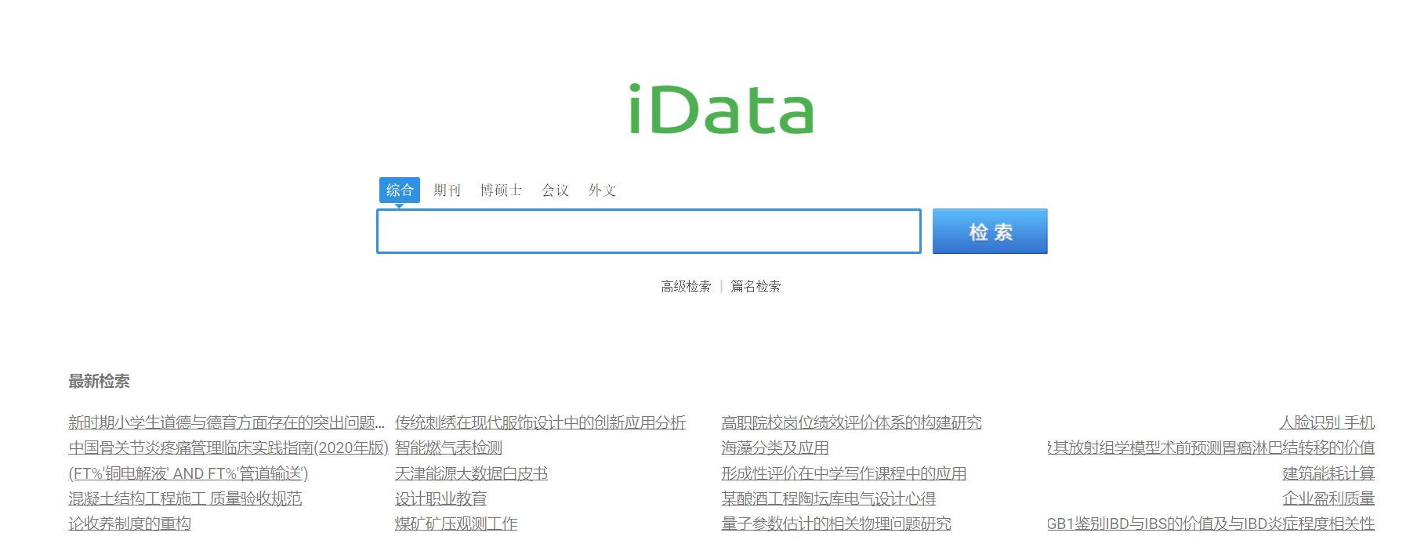The height and width of the screenshot is (558, 1417).
Task: Open link 论收养制度的重构
Action: [x=129, y=524]
